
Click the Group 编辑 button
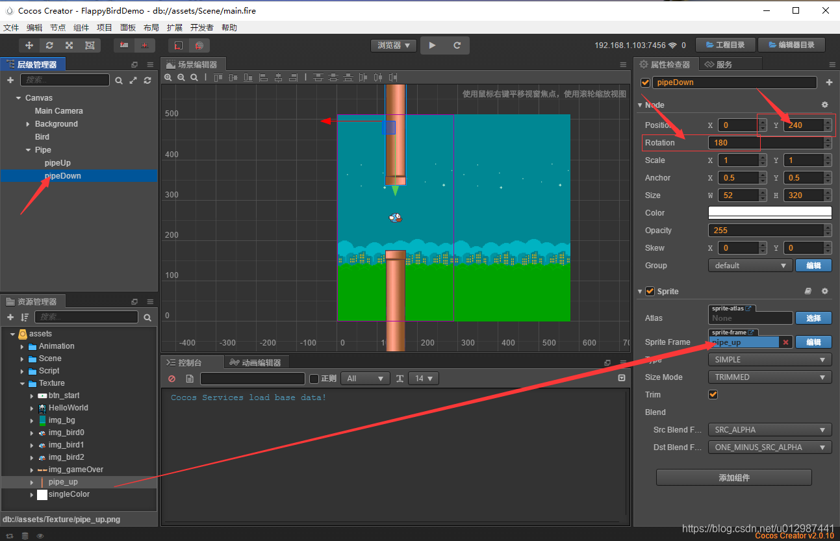pyautogui.click(x=813, y=265)
